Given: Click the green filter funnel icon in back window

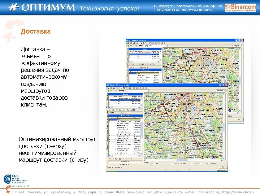Looking at the screenshot, I should point(128,46).
